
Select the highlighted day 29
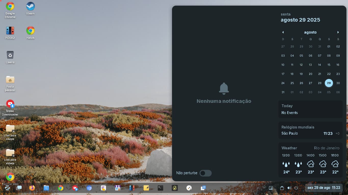coord(329,83)
